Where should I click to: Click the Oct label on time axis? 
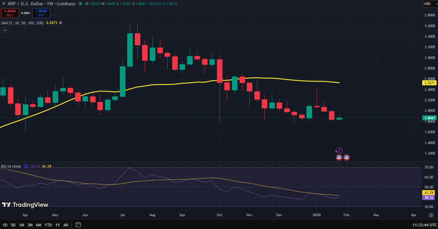tap(219, 215)
